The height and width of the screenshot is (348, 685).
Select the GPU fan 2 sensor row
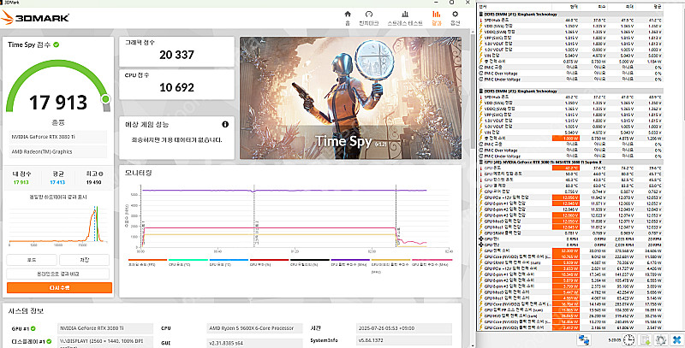point(570,245)
